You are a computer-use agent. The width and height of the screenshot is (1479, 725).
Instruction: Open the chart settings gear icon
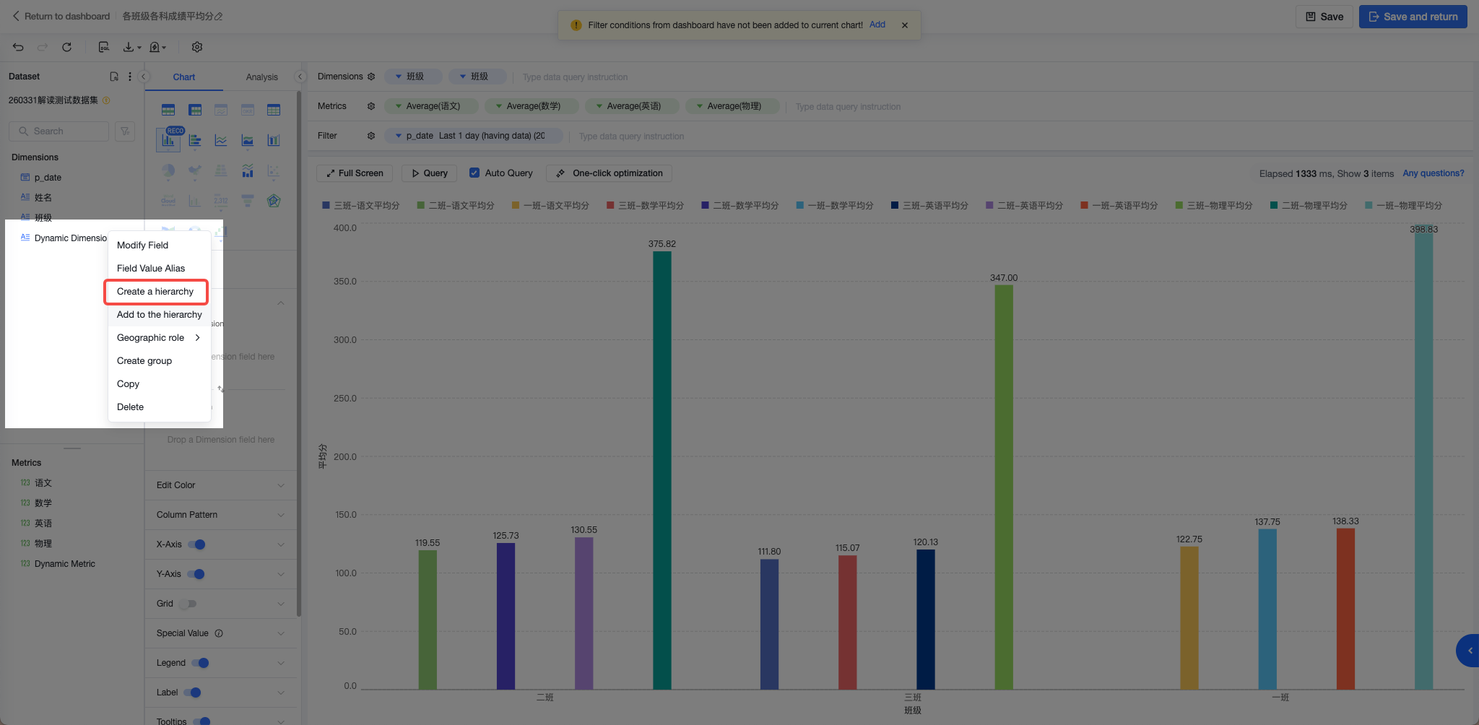(x=196, y=47)
